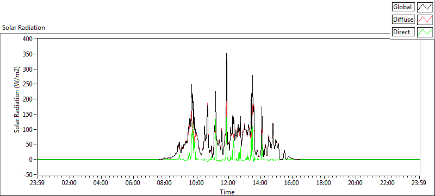Viewport: 435px width, 196px height.
Task: Click the 300 y-axis tick label
Action: click(28, 69)
